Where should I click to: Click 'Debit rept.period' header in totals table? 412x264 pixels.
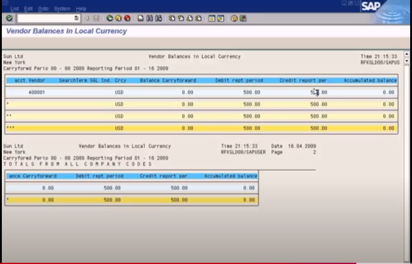pyautogui.click(x=100, y=176)
